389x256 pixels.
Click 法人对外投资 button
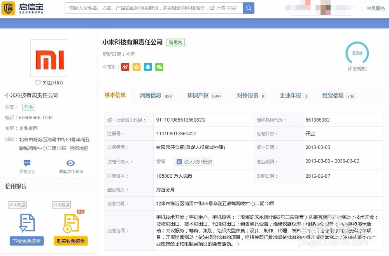pos(194,162)
